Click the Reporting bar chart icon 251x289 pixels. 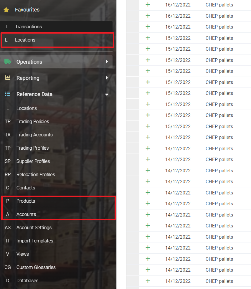[x=8, y=78]
